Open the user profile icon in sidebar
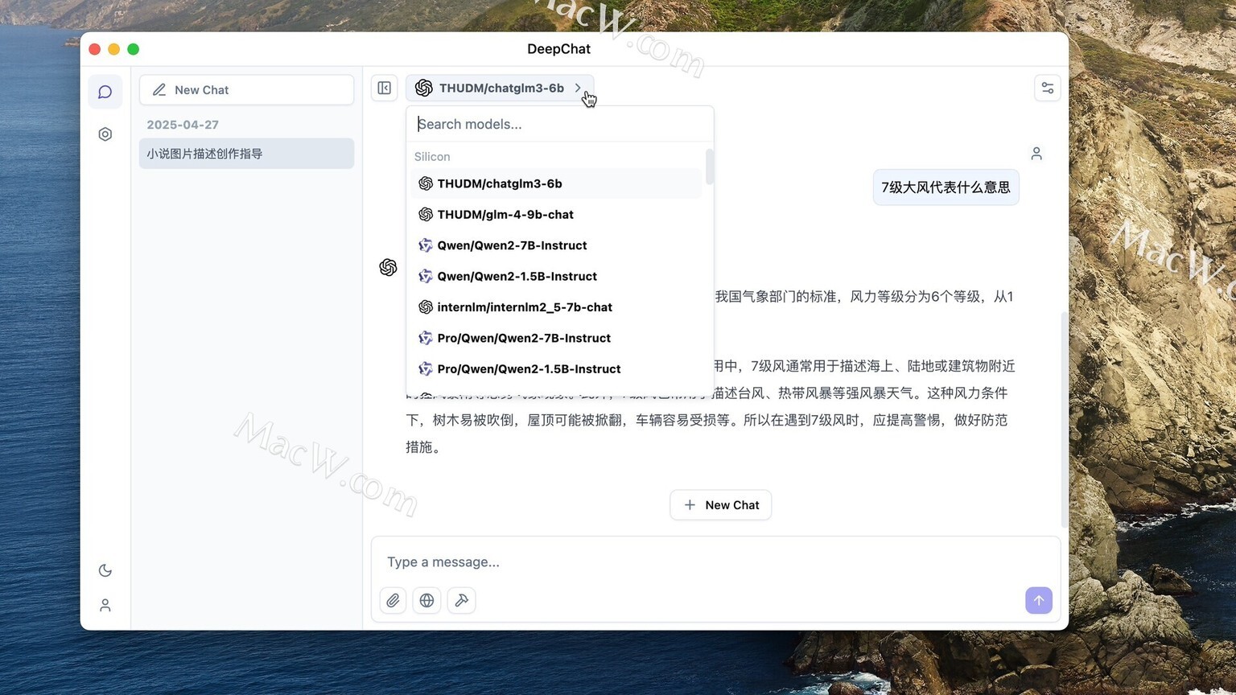Screen dimensions: 1236x695 pos(105,605)
